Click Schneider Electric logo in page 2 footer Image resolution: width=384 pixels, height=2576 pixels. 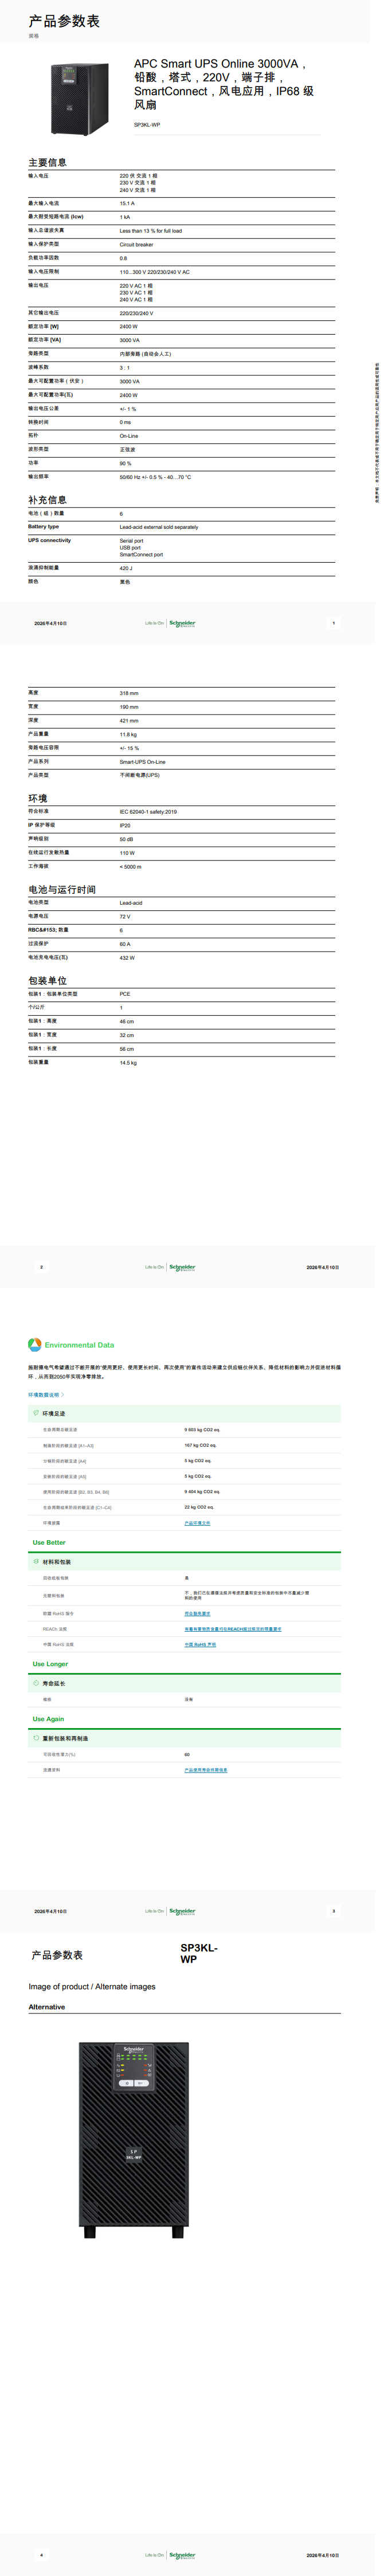tap(182, 1267)
